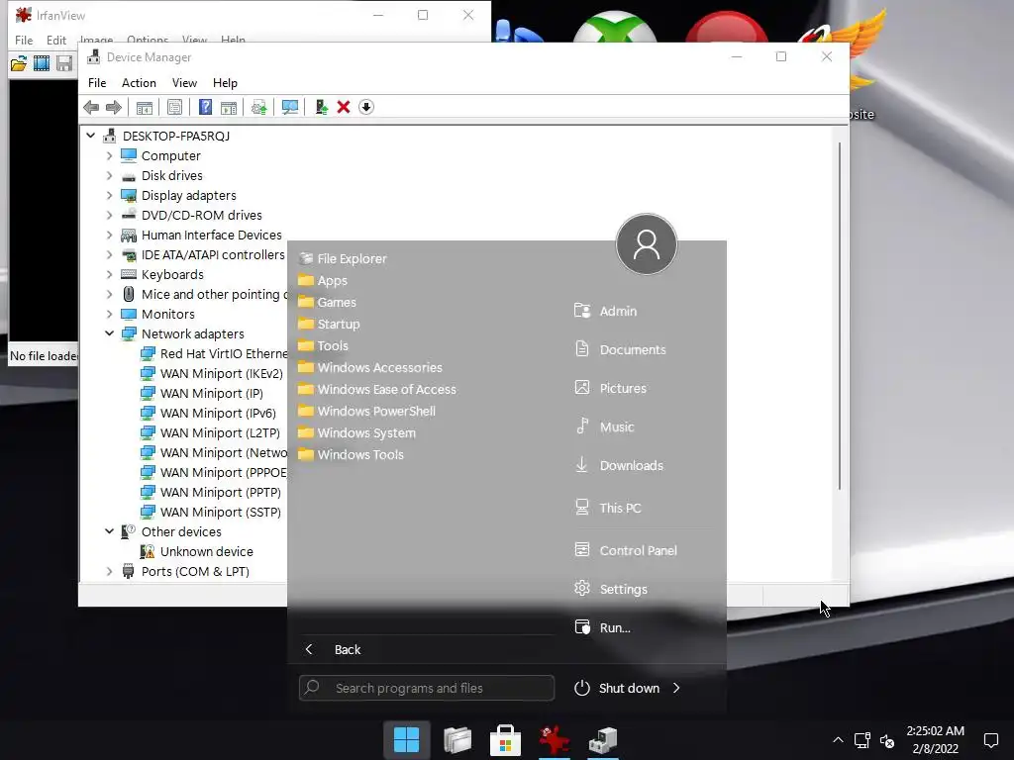Collapse the Network adapters category
1014x760 pixels.
[109, 333]
